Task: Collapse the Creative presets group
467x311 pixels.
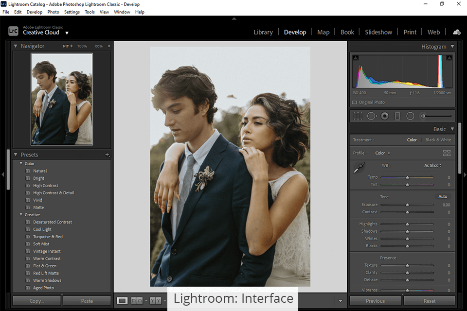Action: click(x=21, y=215)
